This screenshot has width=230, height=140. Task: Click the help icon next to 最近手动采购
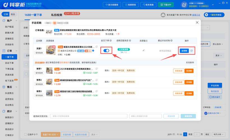tap(171, 41)
